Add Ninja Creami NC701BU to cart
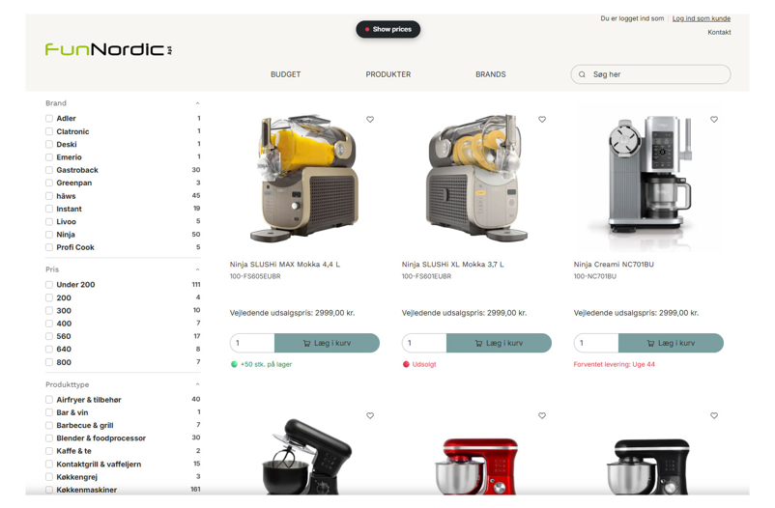Image resolution: width=775 pixels, height=508 pixels. click(x=671, y=343)
